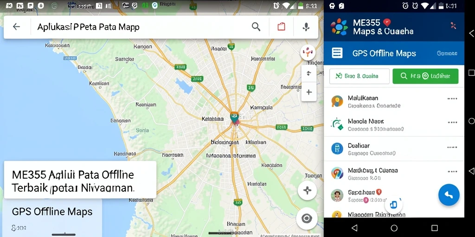475x237 pixels.
Task: Open the Manola Maps list item
Action: pos(394,125)
